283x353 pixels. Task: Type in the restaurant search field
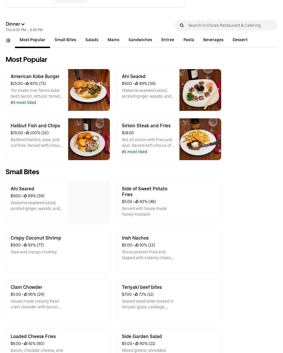click(230, 25)
